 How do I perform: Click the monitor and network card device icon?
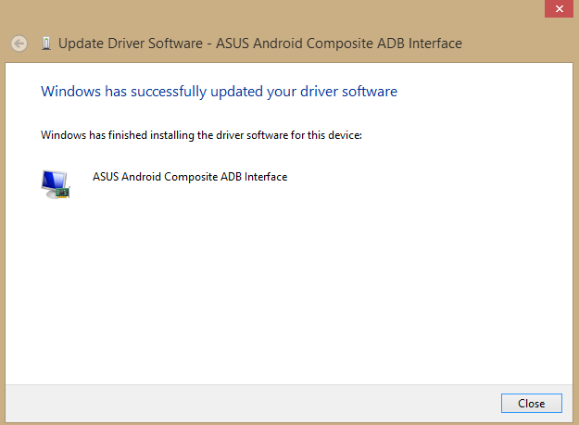tap(56, 184)
